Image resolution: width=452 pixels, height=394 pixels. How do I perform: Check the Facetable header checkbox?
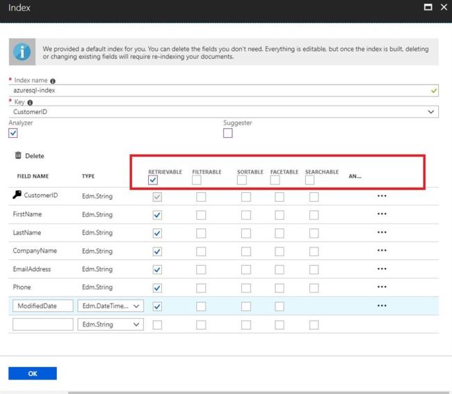275,180
